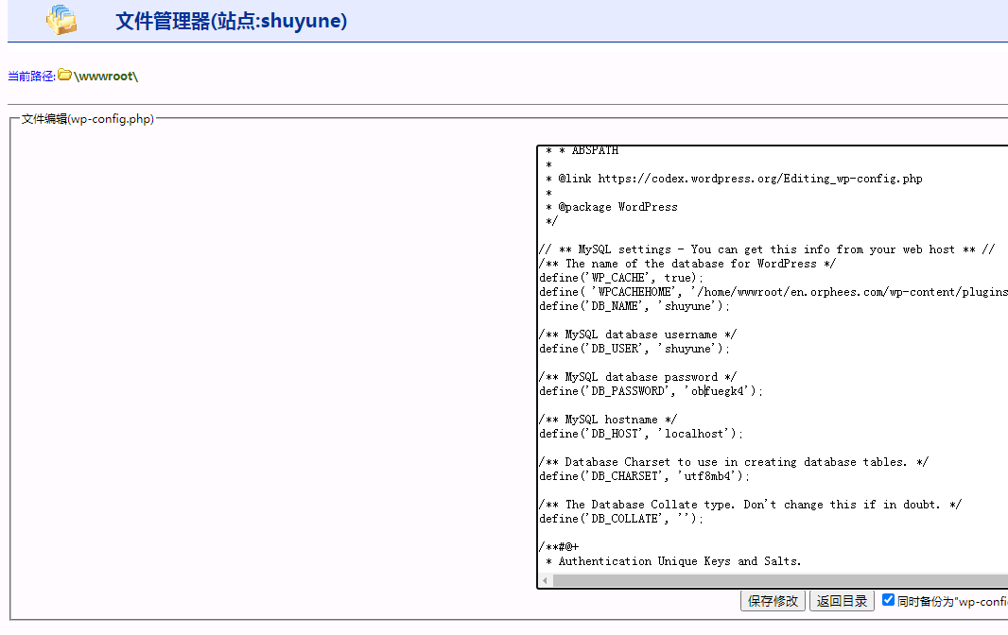
Task: Click the DB_PASSWORD define line
Action: point(651,391)
